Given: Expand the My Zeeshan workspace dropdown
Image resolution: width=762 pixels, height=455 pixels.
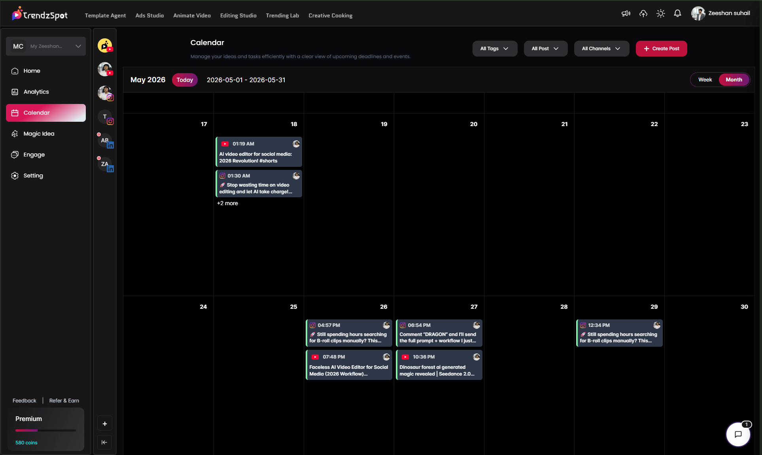Looking at the screenshot, I should point(46,46).
